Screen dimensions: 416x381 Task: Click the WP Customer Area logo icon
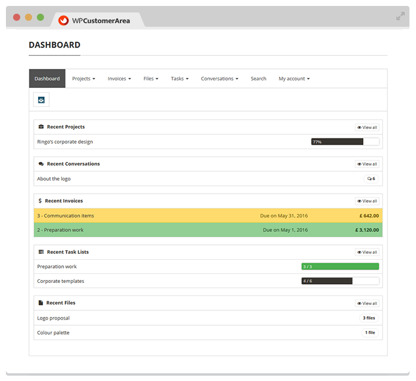point(64,20)
